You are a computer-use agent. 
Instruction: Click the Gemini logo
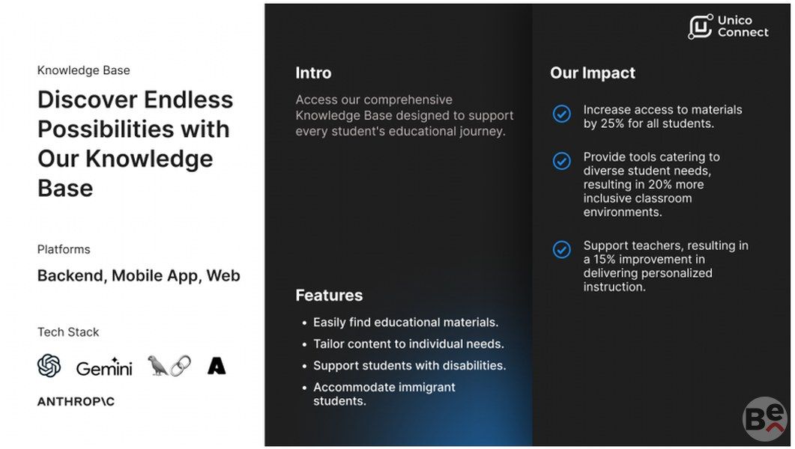104,367
